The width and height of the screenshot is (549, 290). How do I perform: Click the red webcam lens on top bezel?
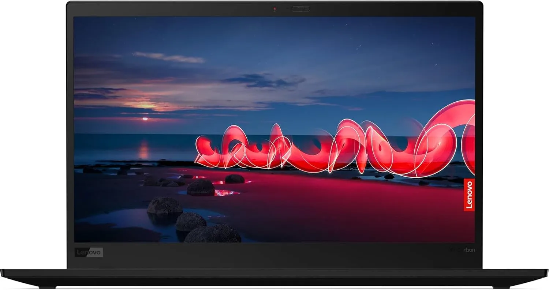click(x=274, y=9)
